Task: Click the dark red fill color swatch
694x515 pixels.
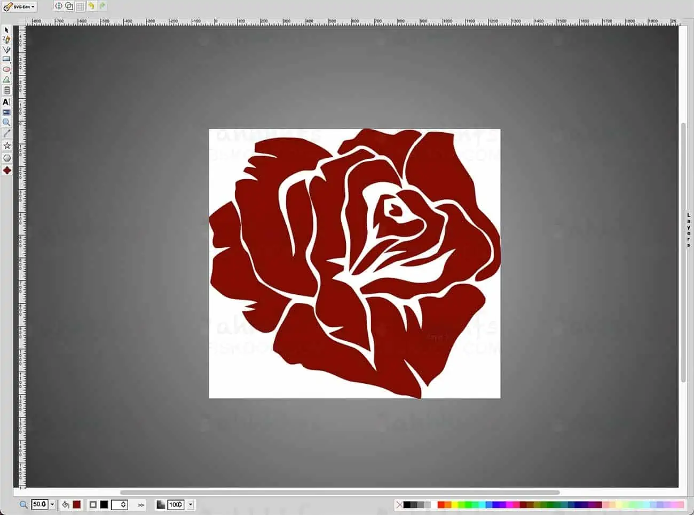Action: (x=77, y=504)
